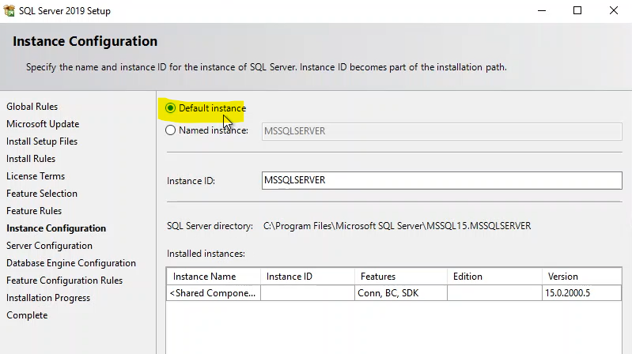Viewport: 632px width, 354px height.
Task: Click the SQL Server Setup title icon
Action: [9, 10]
